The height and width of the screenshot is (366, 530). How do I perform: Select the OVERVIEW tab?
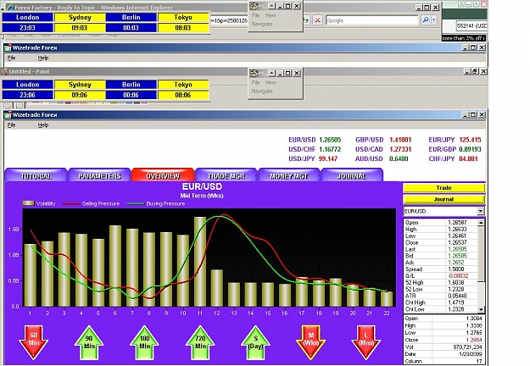[x=163, y=175]
